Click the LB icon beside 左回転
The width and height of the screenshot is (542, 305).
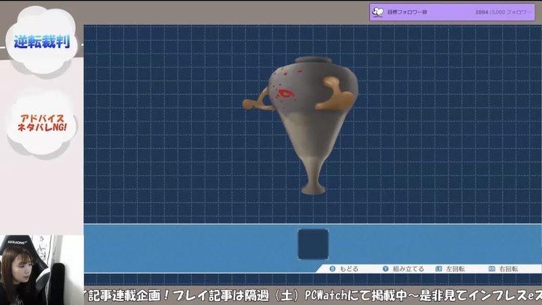coord(438,268)
